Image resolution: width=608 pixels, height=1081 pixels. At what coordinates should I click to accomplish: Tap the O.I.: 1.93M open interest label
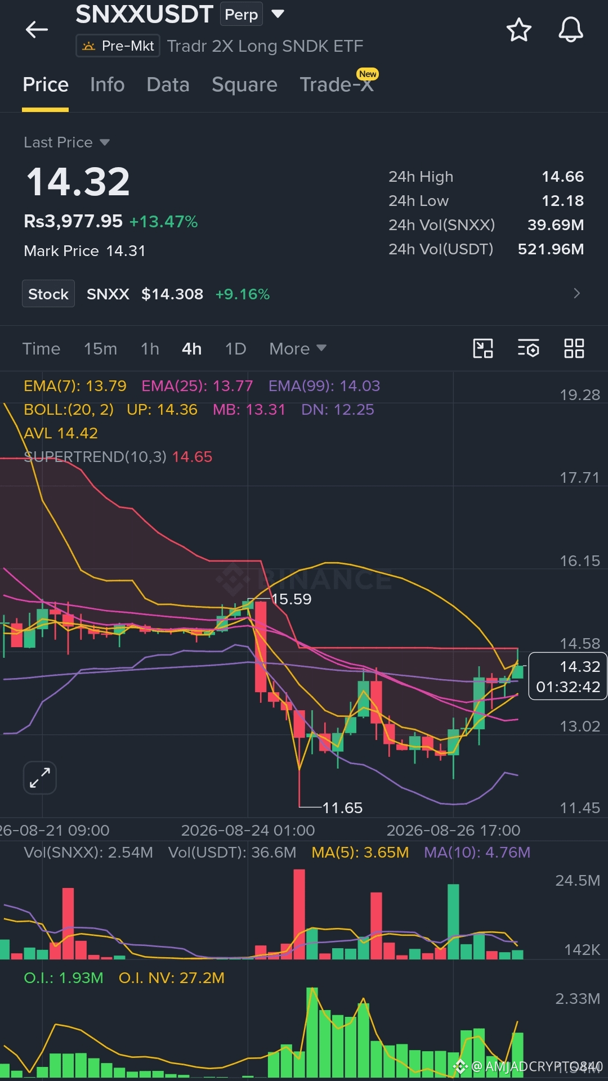(x=64, y=978)
